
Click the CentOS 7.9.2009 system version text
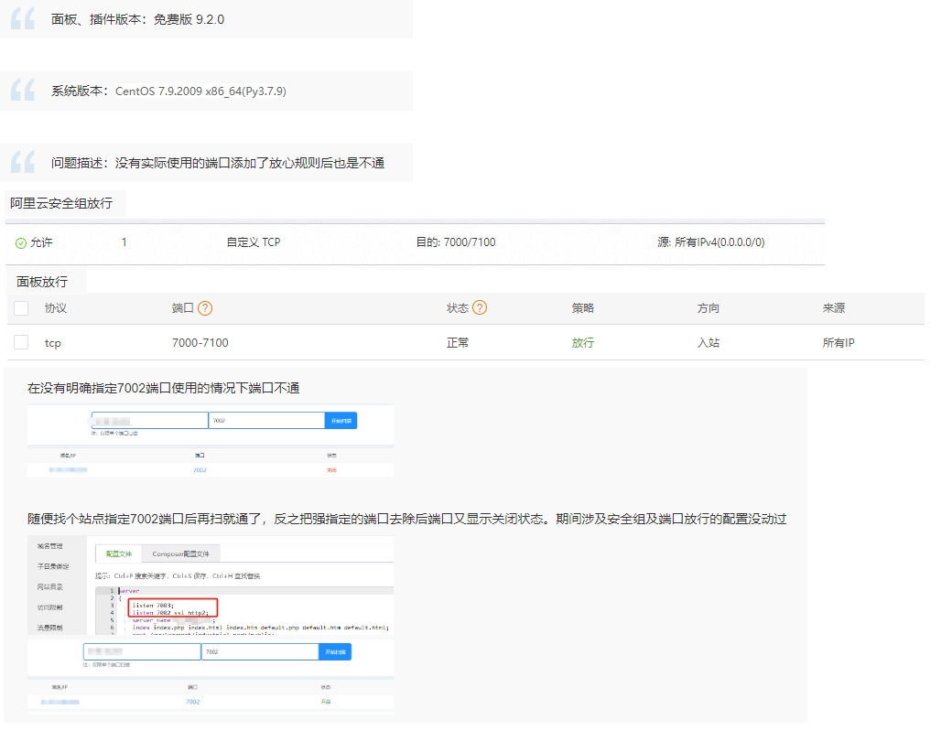tap(200, 91)
